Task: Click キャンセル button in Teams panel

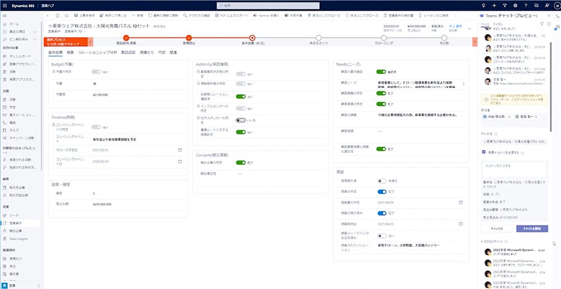Action: tap(497, 229)
